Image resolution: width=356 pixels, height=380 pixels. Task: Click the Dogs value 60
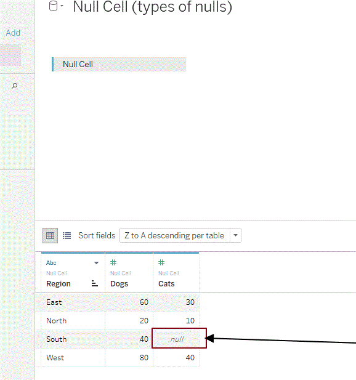tap(144, 302)
